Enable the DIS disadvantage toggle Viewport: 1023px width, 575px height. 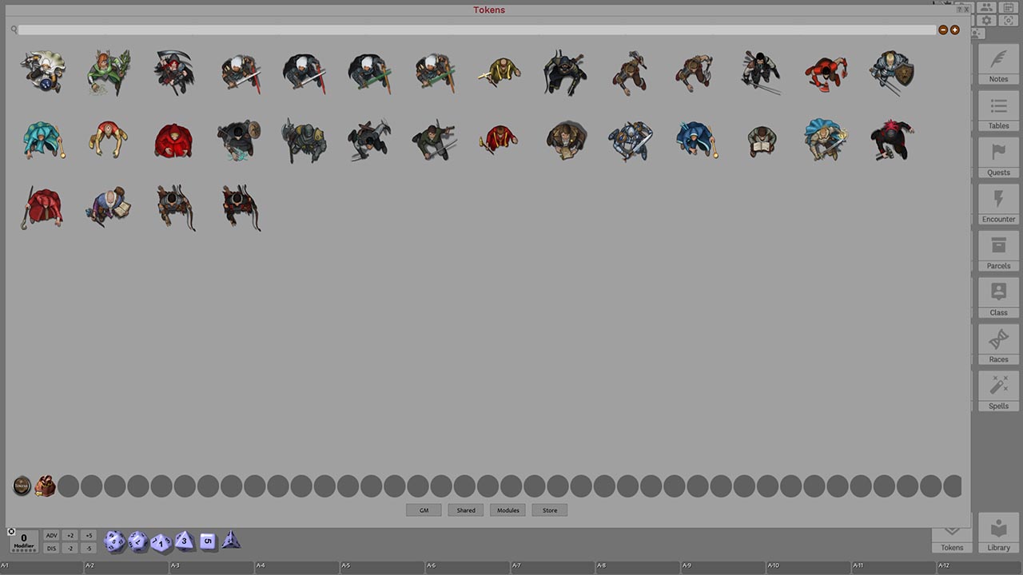click(51, 548)
